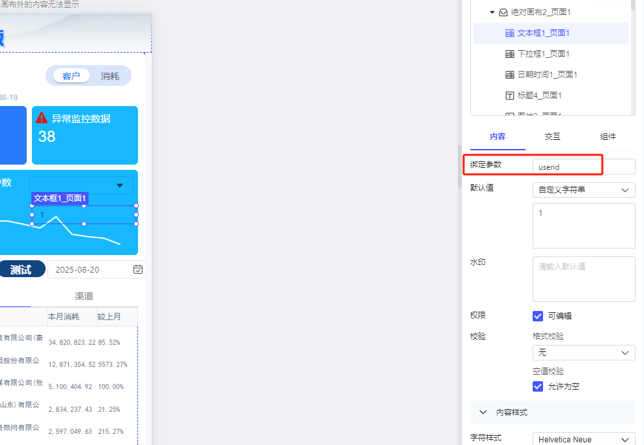
Task: Switch to the 交互 tab
Action: pyautogui.click(x=552, y=137)
